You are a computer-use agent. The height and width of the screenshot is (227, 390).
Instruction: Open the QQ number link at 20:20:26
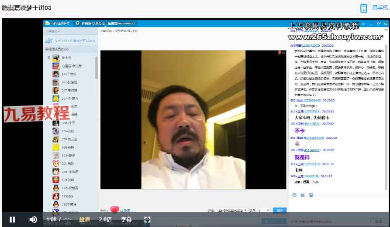pos(311,46)
